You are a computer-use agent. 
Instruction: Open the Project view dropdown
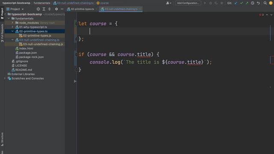(x=15, y=9)
